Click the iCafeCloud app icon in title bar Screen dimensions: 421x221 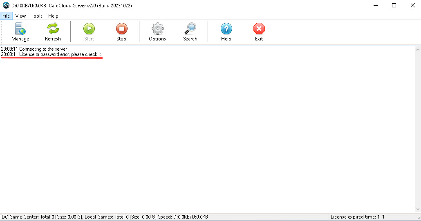[x=6, y=6]
